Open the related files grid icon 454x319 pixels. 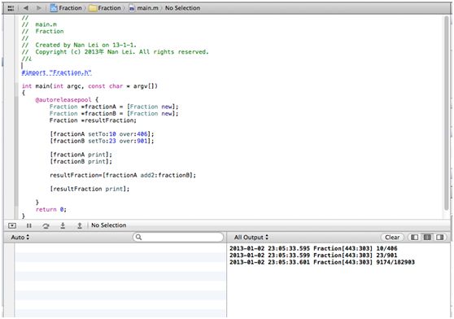(11, 8)
